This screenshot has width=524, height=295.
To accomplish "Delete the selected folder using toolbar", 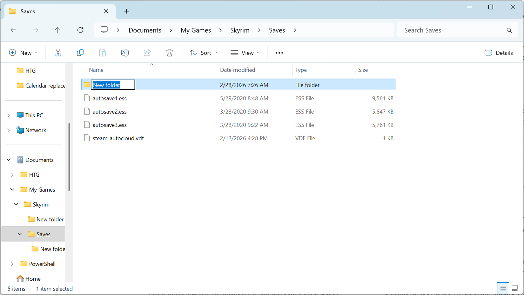I will (169, 53).
